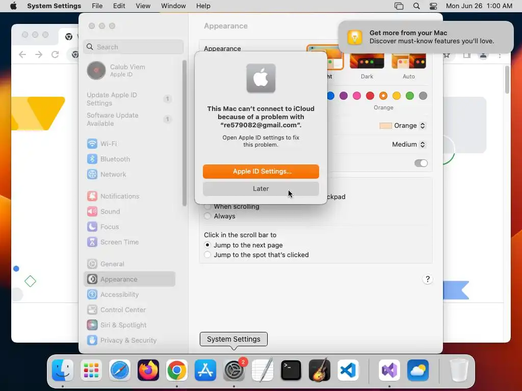Open the View menu
This screenshot has width=522, height=391.
(x=143, y=6)
